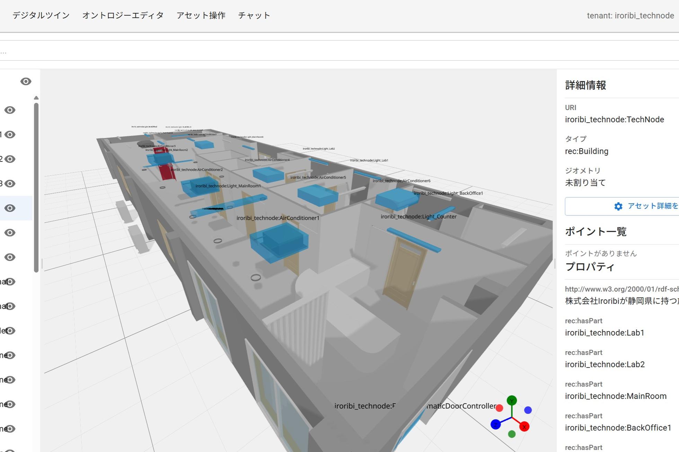Click the blue Z axis on the view gizmo

[x=496, y=424]
